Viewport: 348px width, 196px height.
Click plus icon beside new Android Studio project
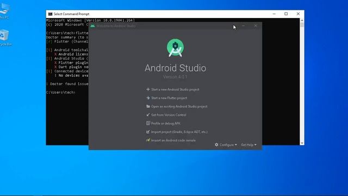[x=148, y=89]
